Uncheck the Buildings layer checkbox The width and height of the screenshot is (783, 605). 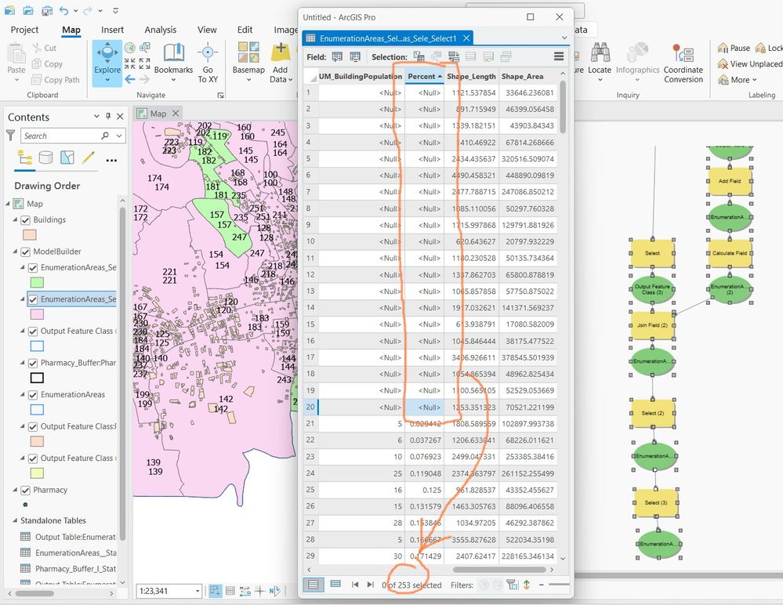click(x=25, y=219)
